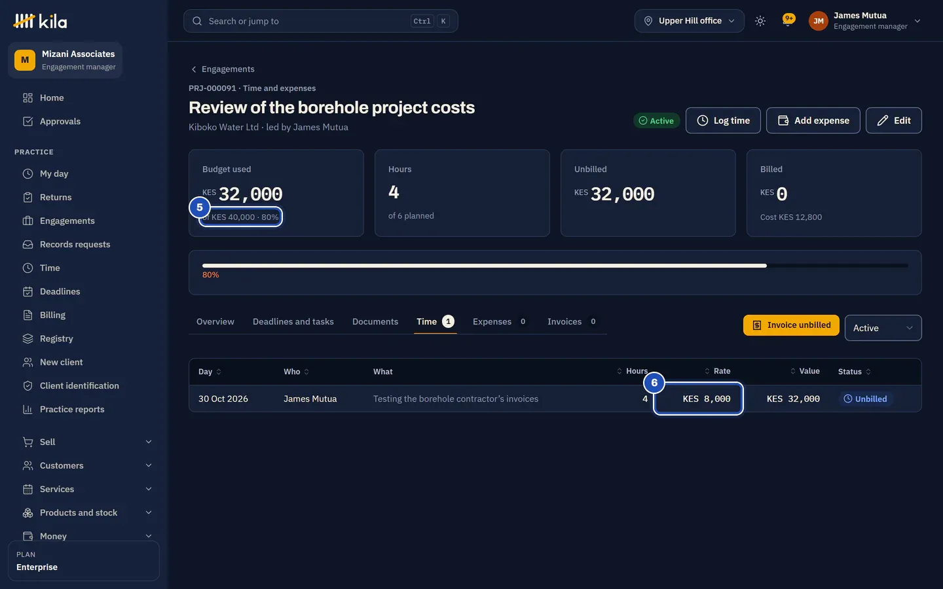Sort the table by Day

click(x=210, y=372)
